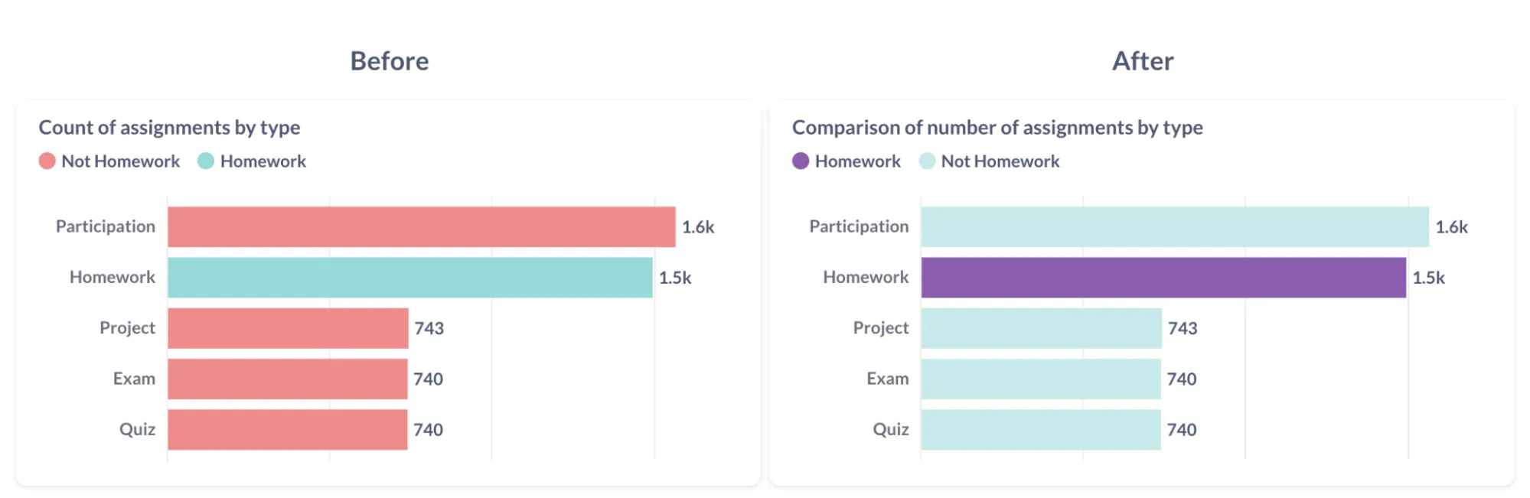1530x498 pixels.
Task: Select the pale Quiz bar in After chart
Action: [x=1041, y=429]
